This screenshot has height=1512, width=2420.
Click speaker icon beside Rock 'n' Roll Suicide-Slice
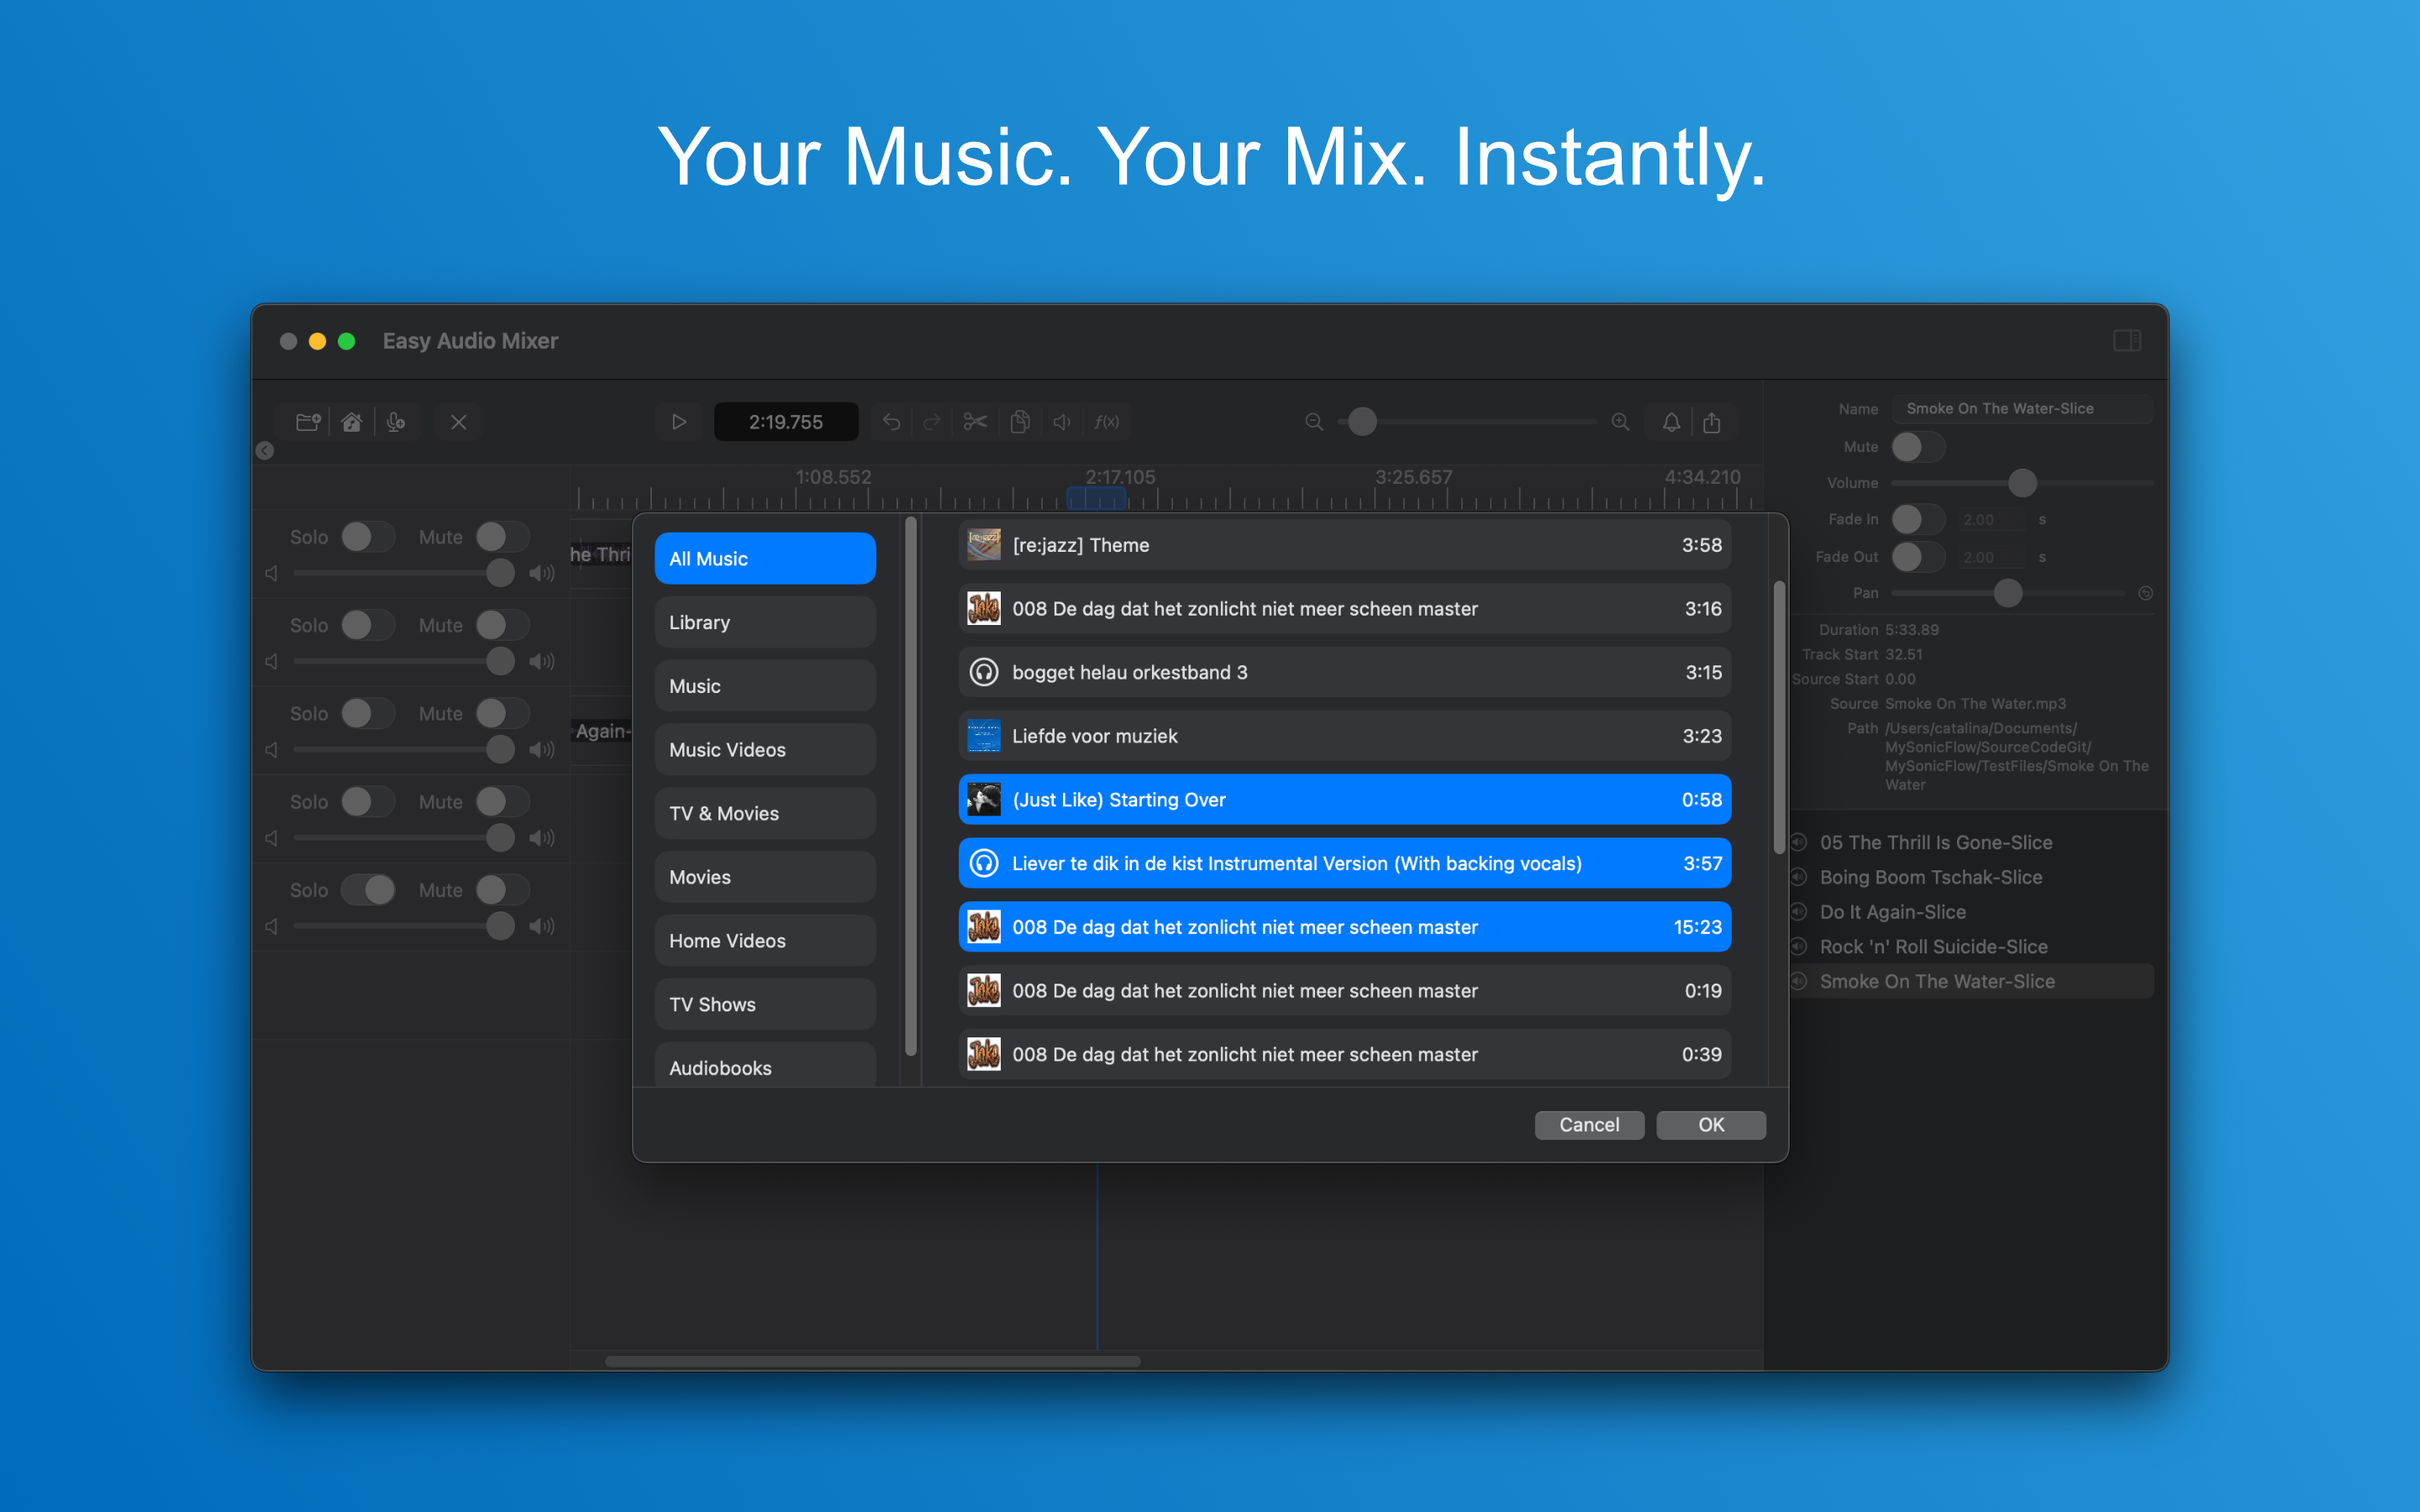[x=1799, y=946]
